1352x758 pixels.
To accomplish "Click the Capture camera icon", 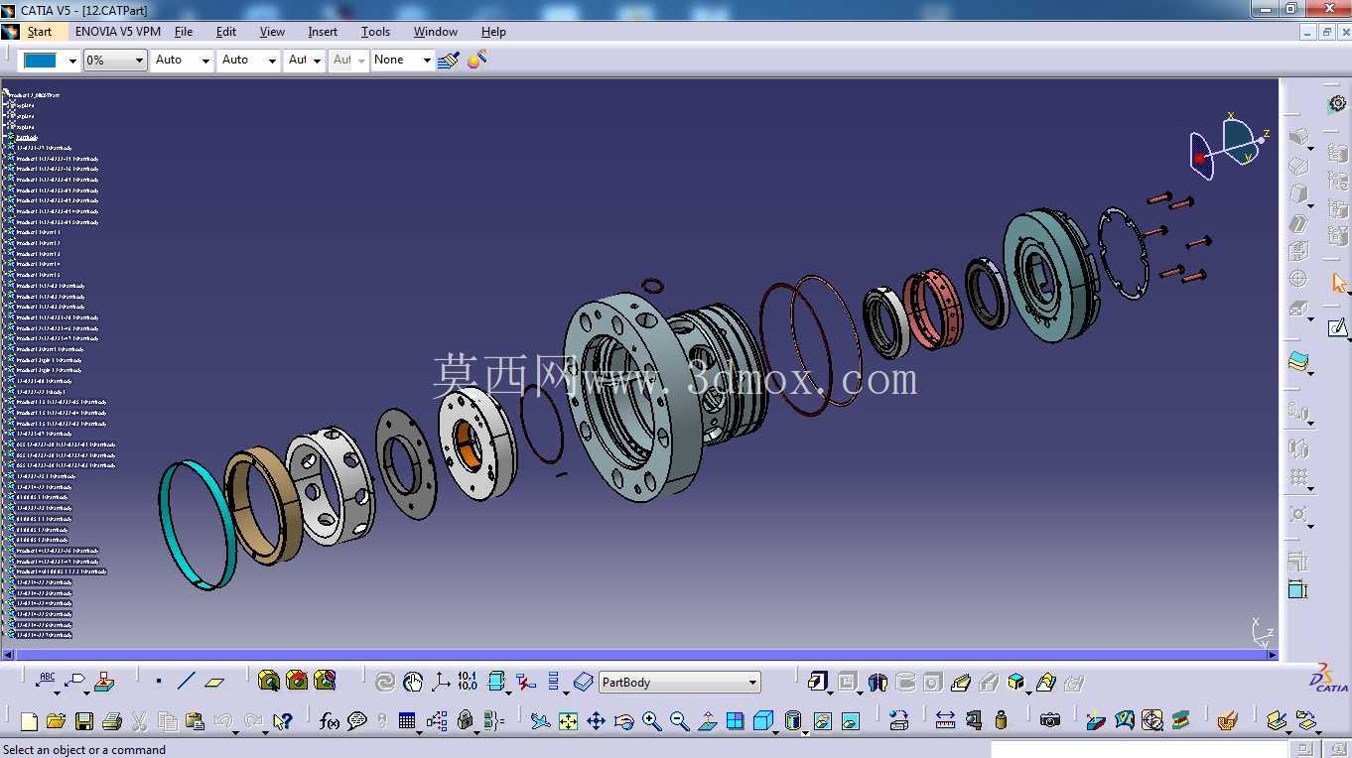I will point(1050,721).
